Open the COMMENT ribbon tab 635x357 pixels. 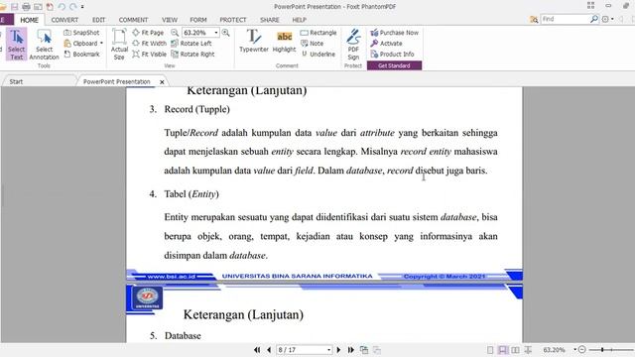coord(133,20)
